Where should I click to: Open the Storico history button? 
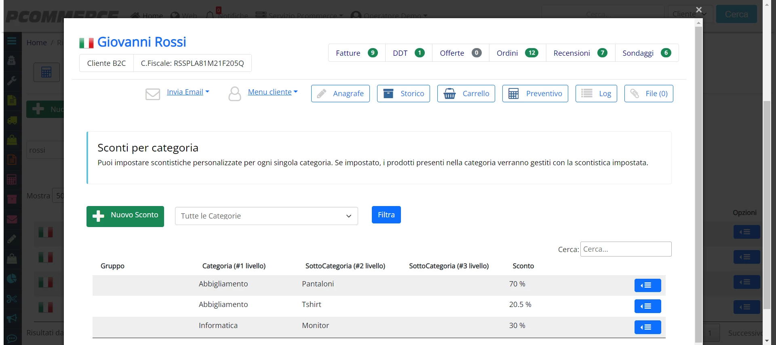(x=403, y=94)
